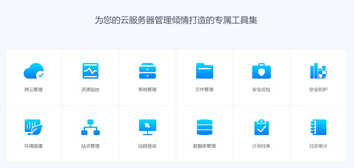Click the page heading 为您的云服务器管理倾情打造的专属工具集
Viewport: 354px width, 168px height.
click(x=176, y=20)
